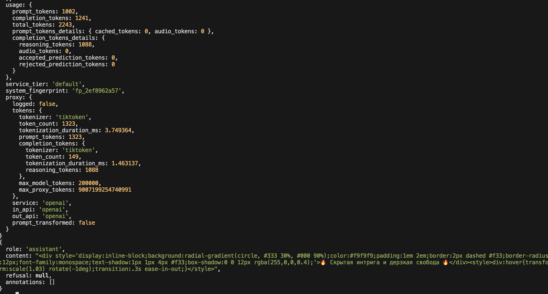Click the total_tokens value 2243

pyautogui.click(x=65, y=25)
